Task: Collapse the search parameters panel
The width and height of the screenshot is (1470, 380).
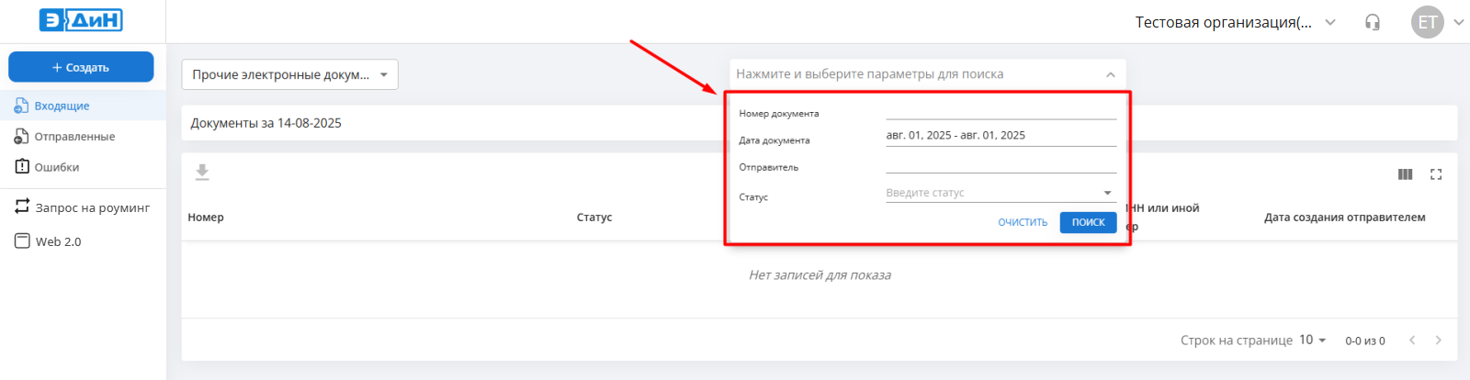Action: point(1111,74)
